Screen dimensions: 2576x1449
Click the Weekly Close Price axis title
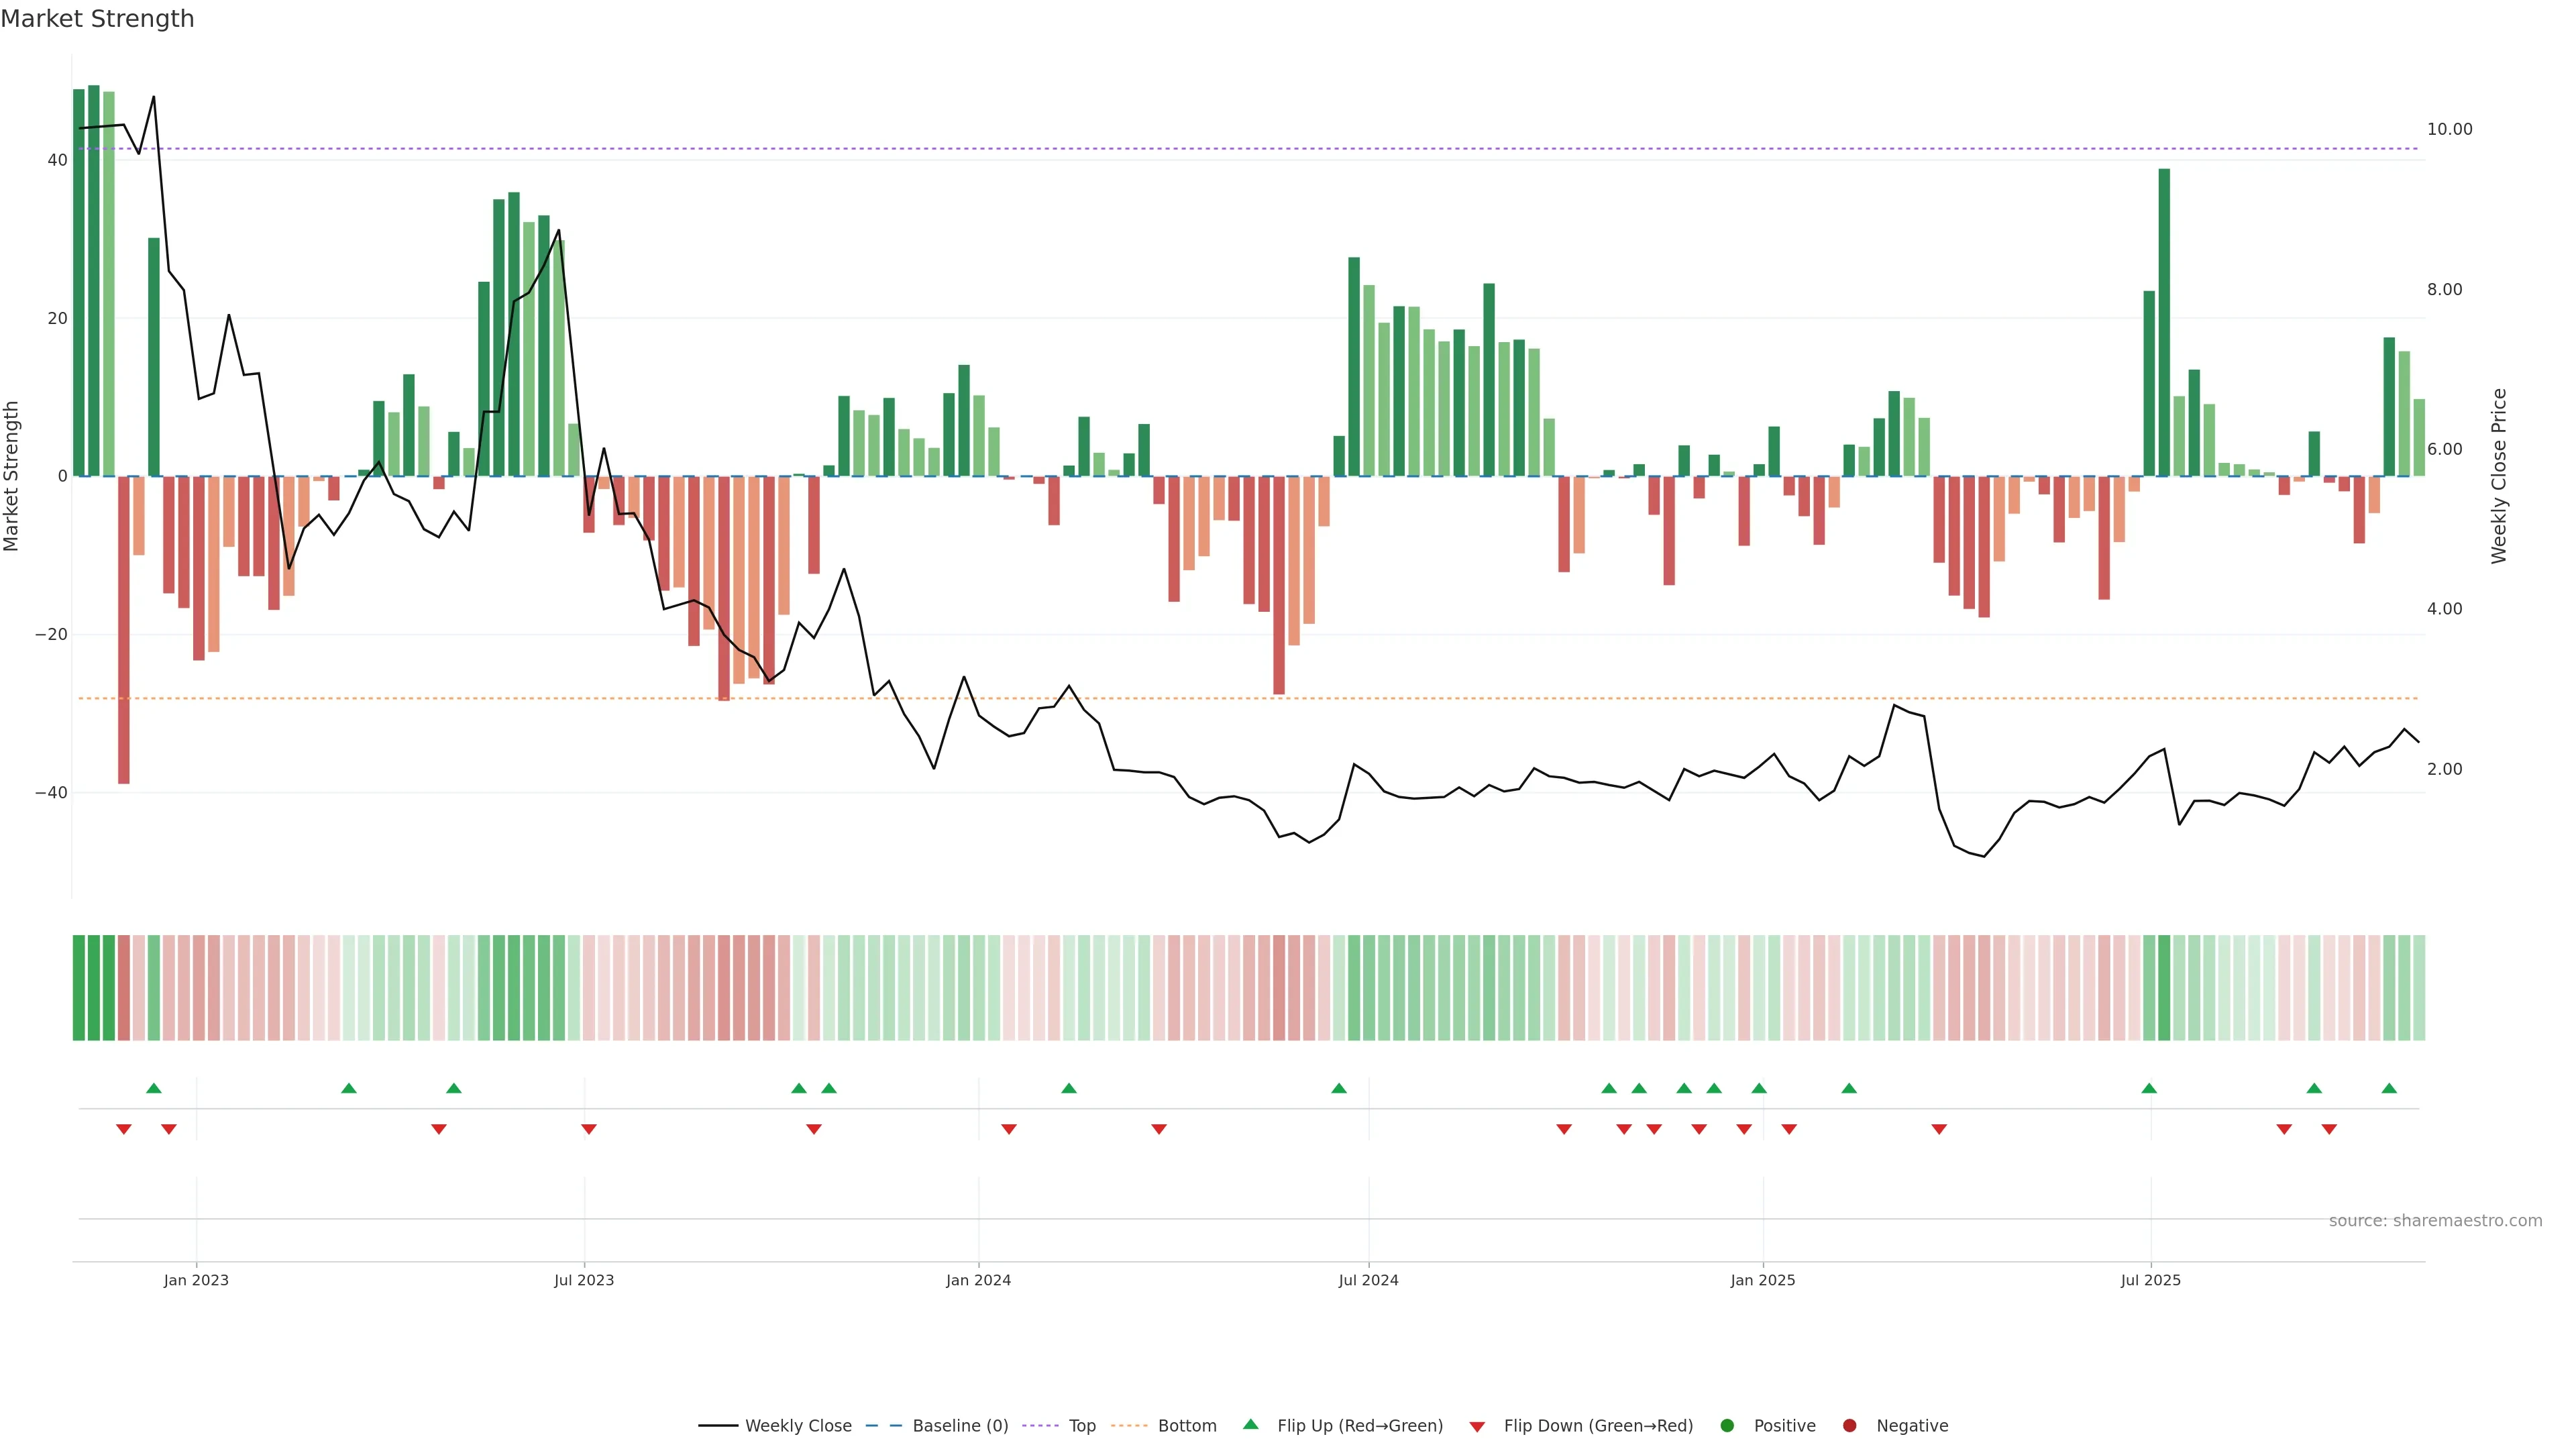[x=2499, y=476]
